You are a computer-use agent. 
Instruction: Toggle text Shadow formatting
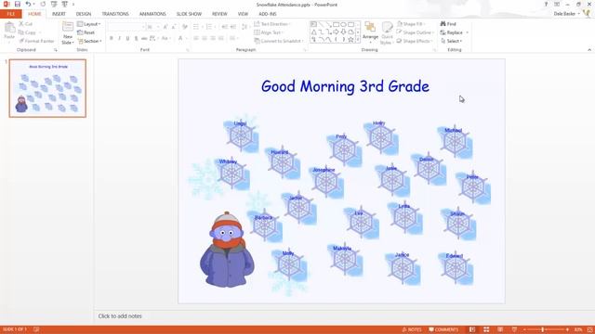[x=137, y=38]
